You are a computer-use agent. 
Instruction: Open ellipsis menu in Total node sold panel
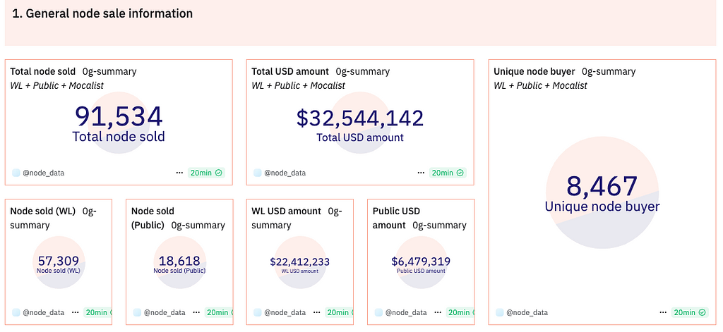pyautogui.click(x=179, y=173)
